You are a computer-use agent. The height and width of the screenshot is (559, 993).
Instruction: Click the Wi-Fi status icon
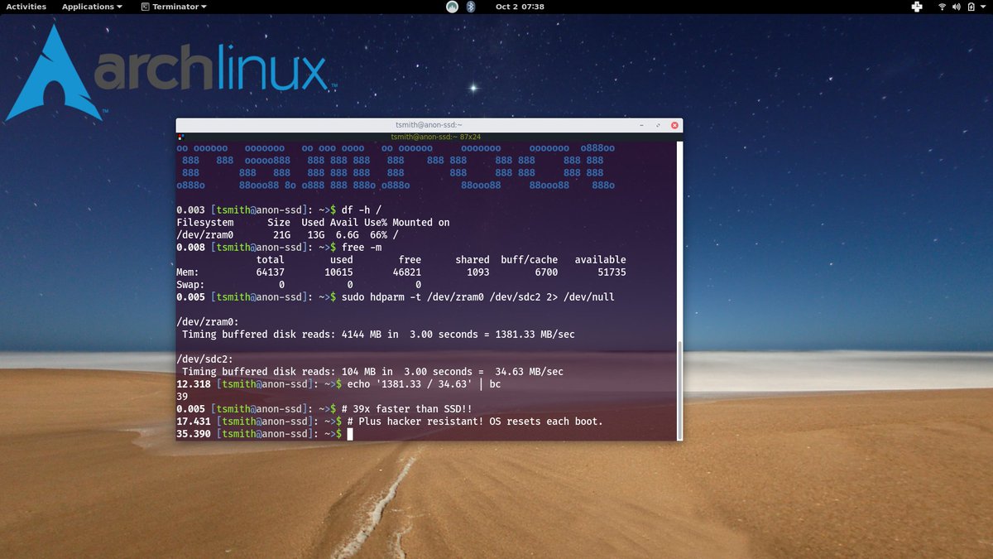click(942, 7)
